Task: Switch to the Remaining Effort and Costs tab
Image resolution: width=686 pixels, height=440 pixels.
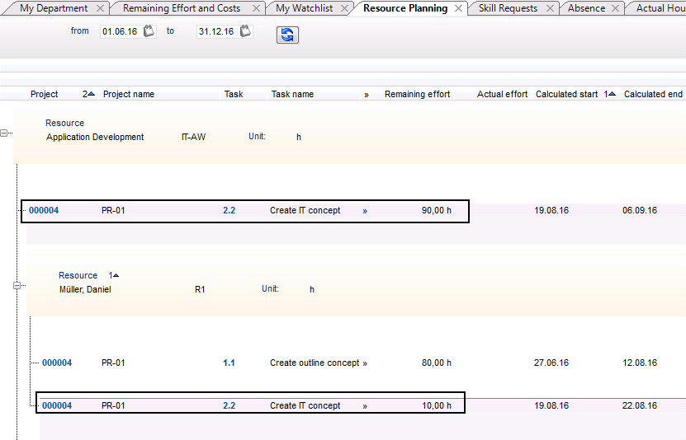Action: pos(182,8)
